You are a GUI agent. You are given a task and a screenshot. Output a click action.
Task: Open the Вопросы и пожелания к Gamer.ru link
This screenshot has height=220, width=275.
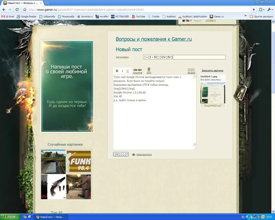154,39
